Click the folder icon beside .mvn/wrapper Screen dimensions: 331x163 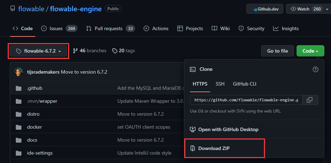19,101
